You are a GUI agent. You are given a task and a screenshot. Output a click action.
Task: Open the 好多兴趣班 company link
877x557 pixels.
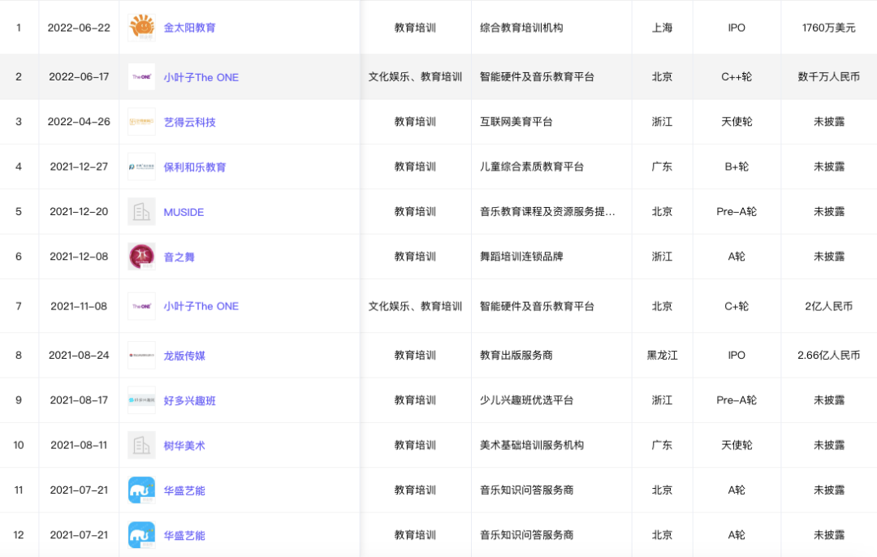[x=189, y=401]
